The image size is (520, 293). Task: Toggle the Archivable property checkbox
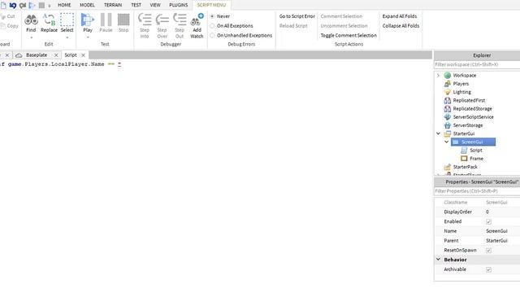488,269
